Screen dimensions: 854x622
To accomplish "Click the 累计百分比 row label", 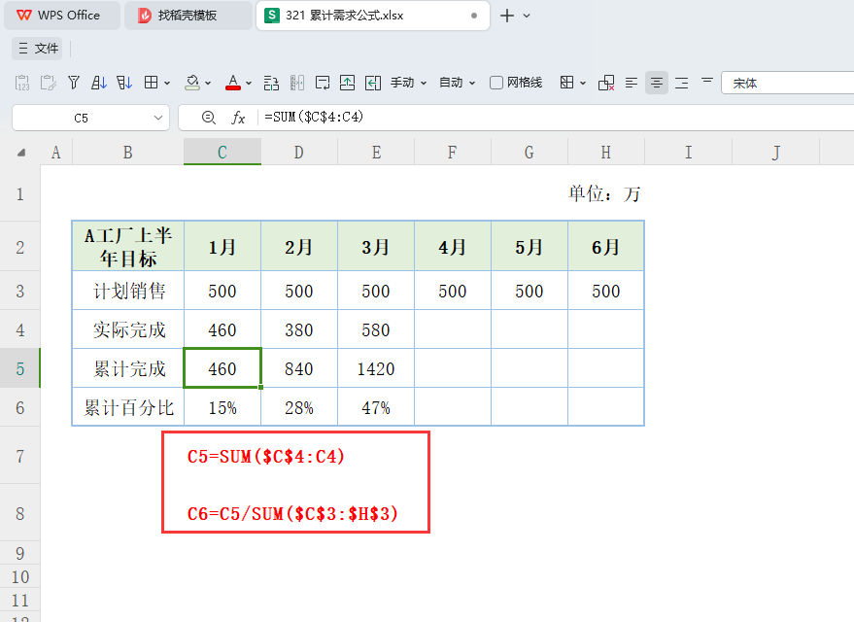I will (128, 407).
